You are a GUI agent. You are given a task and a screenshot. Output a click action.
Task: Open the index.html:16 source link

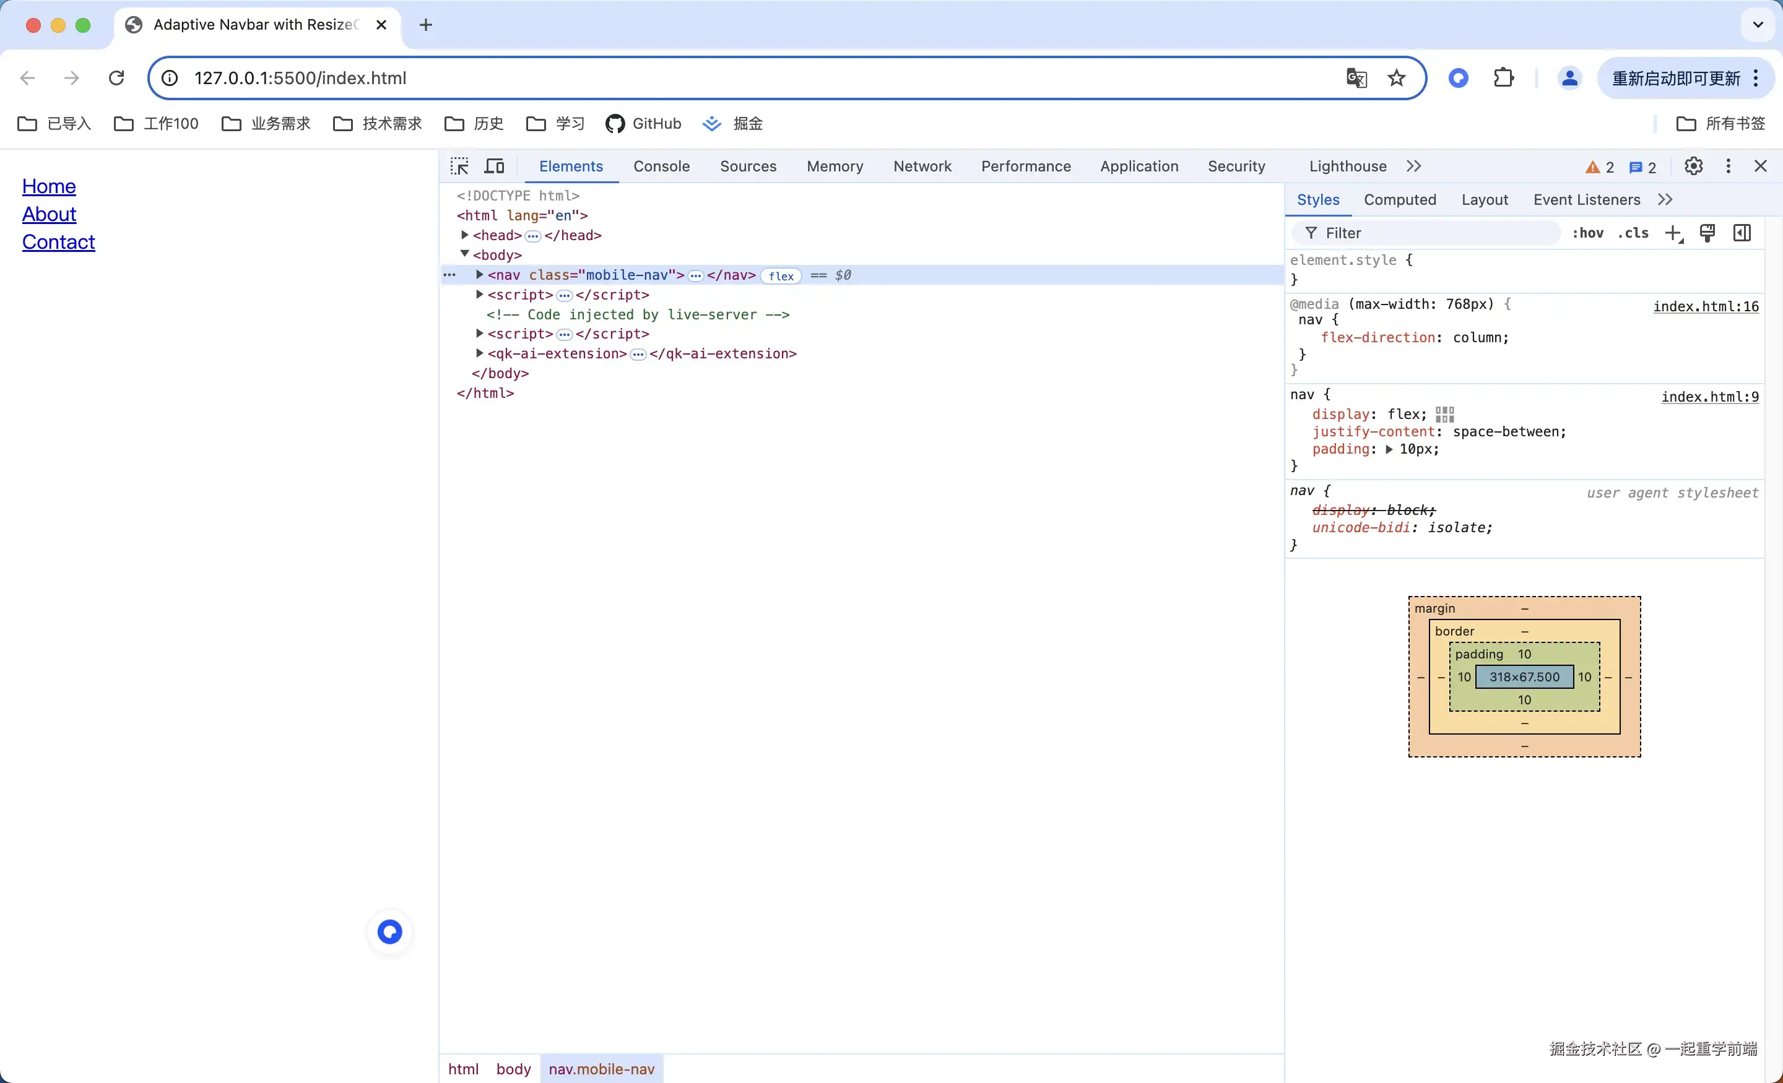click(x=1706, y=306)
